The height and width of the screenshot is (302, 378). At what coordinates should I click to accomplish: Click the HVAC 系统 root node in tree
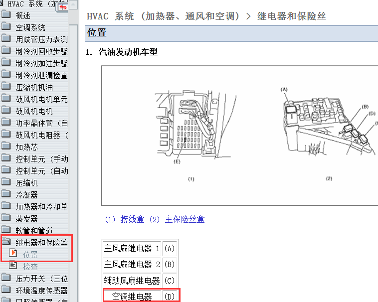pos(31,3)
